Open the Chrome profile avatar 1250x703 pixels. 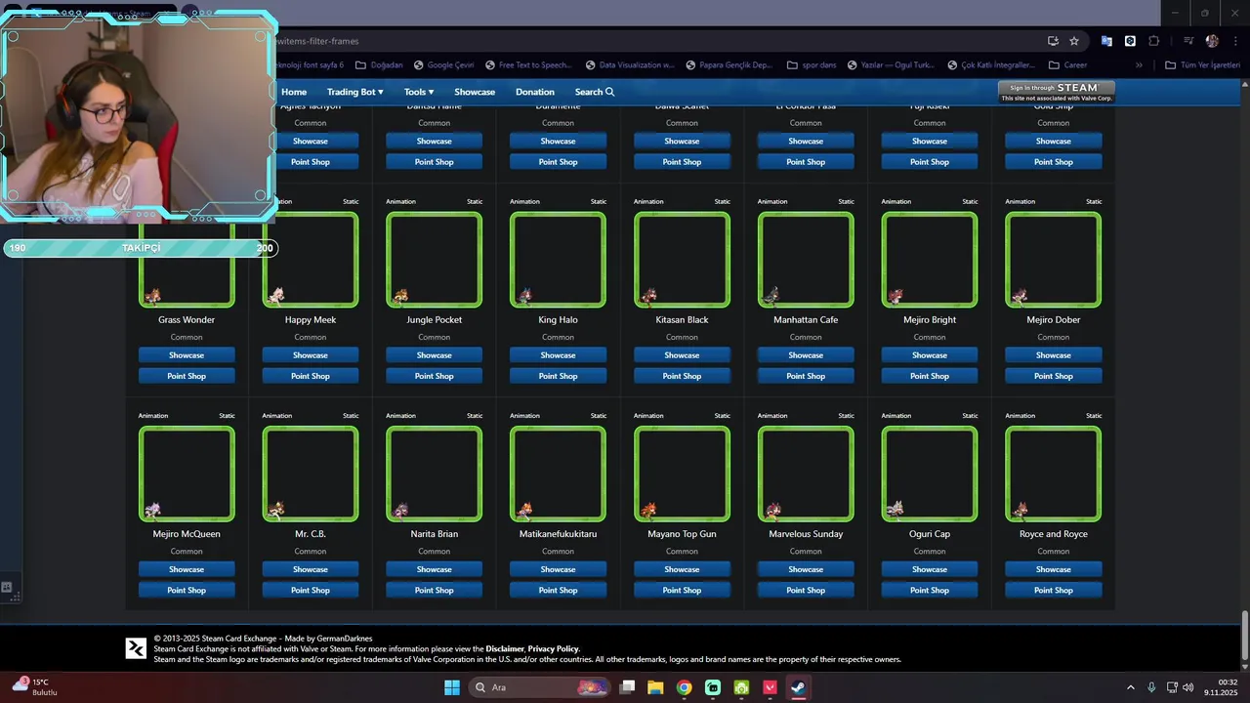pos(1212,41)
